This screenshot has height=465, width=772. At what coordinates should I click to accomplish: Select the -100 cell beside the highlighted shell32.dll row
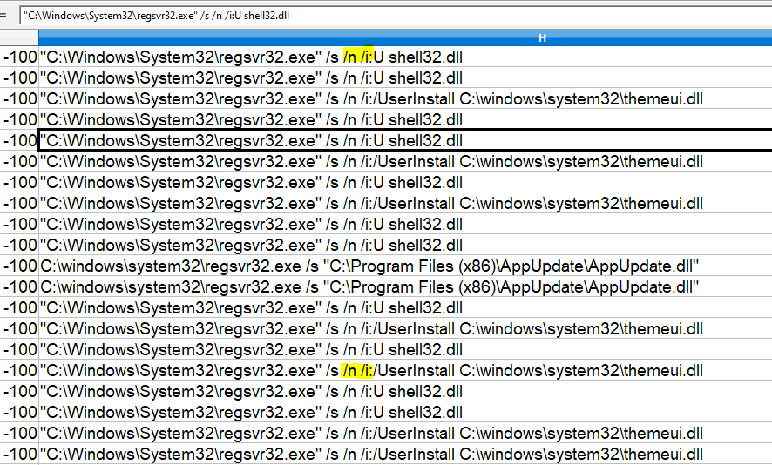click(x=19, y=57)
